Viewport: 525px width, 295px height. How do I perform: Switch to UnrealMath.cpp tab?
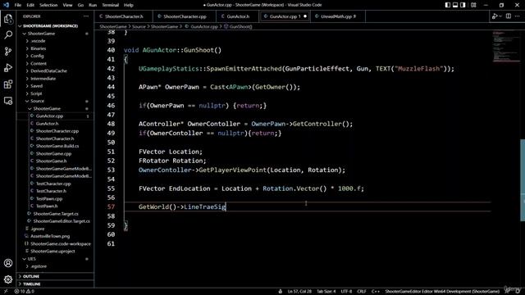point(338,16)
